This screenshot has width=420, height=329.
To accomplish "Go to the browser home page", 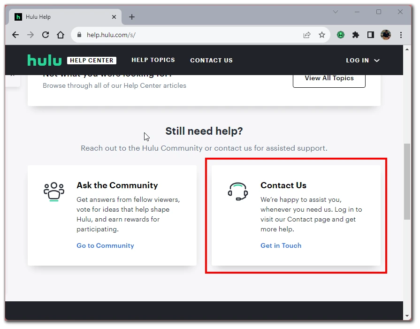I will coord(61,35).
